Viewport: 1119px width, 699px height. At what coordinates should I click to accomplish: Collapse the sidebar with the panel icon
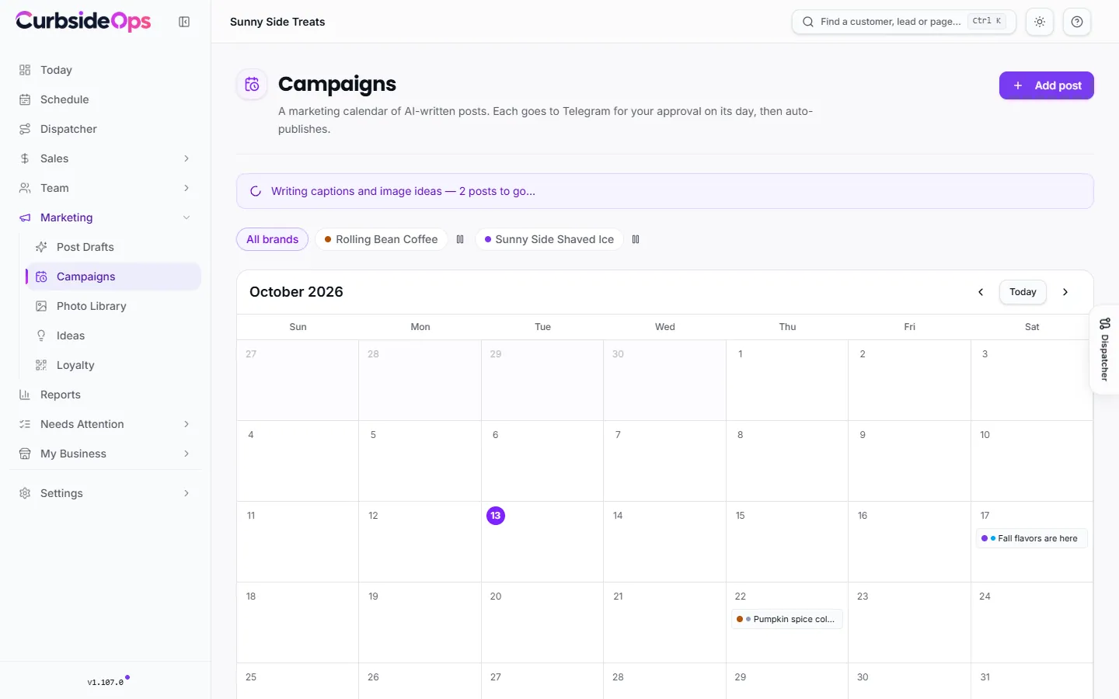[184, 22]
